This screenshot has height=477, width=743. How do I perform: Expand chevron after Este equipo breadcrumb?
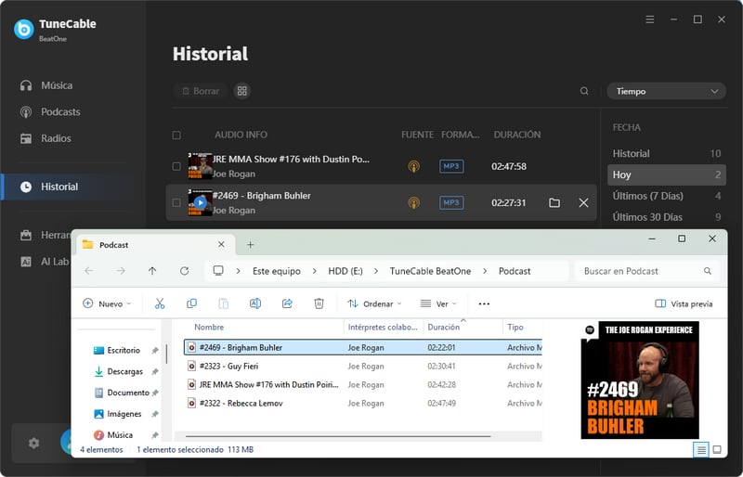[314, 271]
